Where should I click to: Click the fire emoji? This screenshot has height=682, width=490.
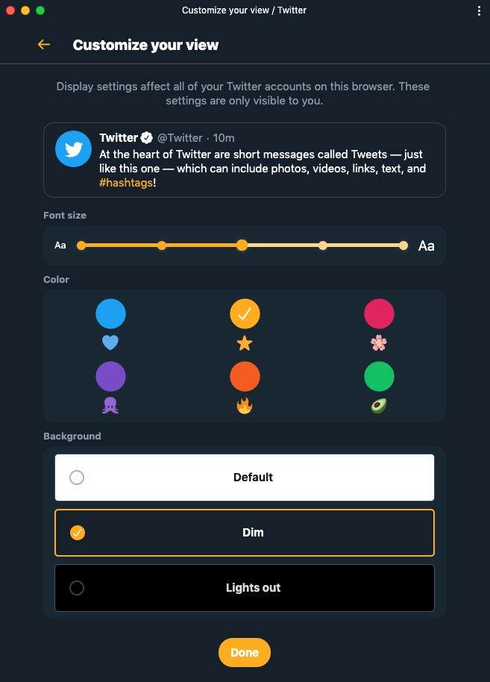pos(245,405)
